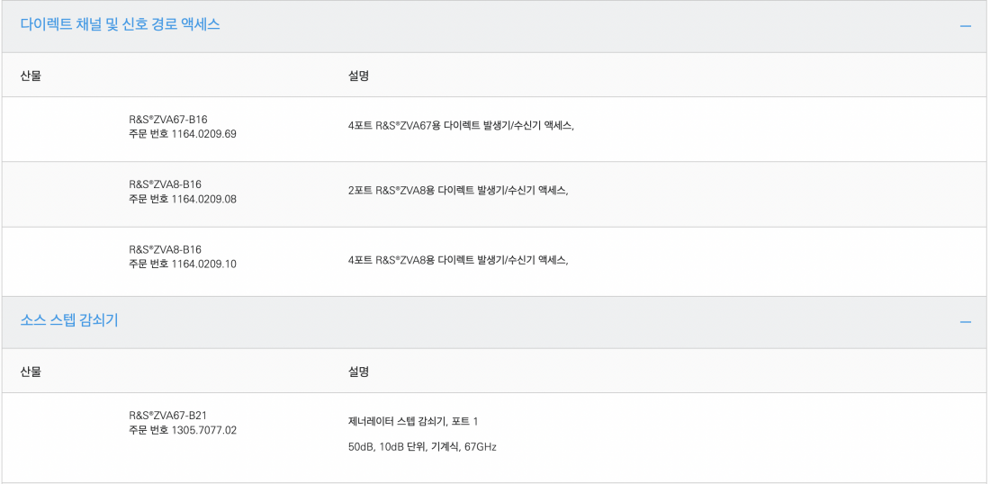Select 산물 column header in step attenuator table
Screen dimensions: 990x484
(x=31, y=372)
